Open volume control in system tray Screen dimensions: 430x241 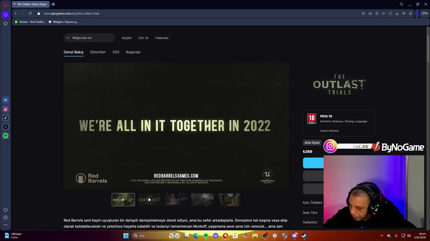click(x=409, y=236)
